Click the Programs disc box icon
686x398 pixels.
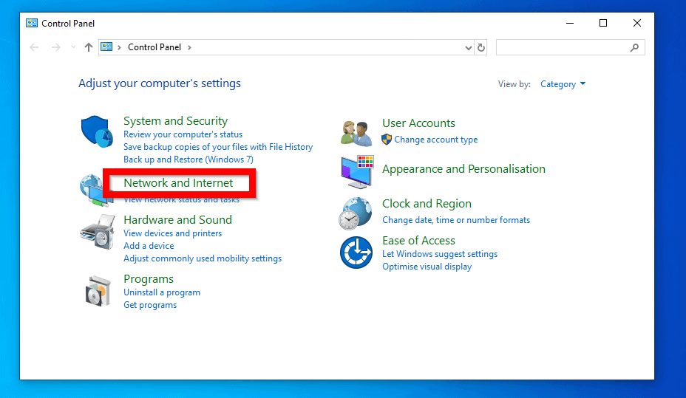pos(98,291)
